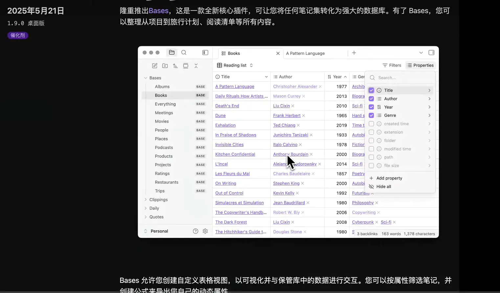This screenshot has width=500, height=293.
Task: Open the Bases link in announcement text
Action: pyautogui.click(x=158, y=11)
